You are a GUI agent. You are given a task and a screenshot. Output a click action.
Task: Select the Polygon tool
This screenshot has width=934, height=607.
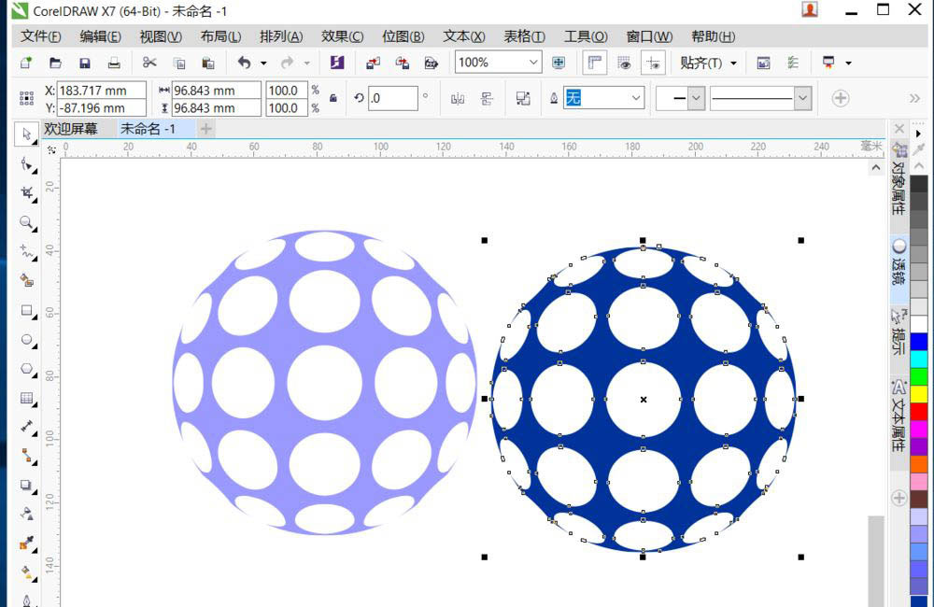26,369
